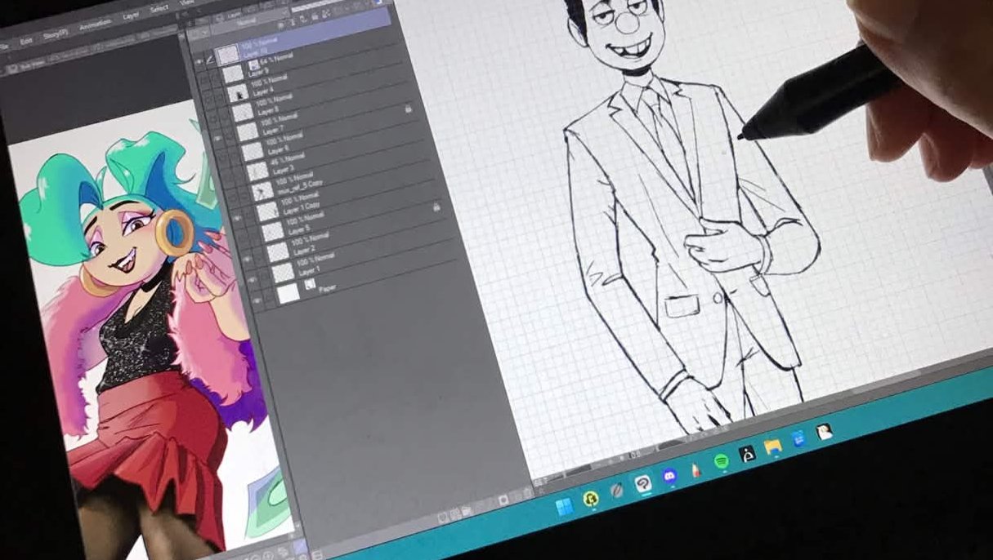Open Spotify from the taskbar

click(722, 461)
